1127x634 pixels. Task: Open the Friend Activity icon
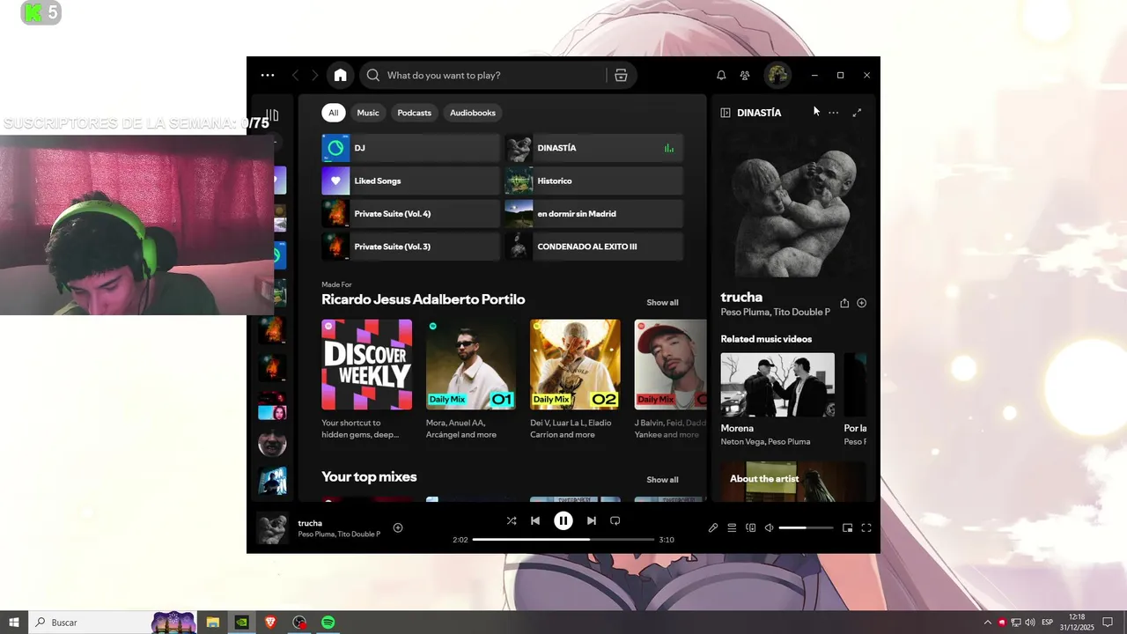pos(745,76)
